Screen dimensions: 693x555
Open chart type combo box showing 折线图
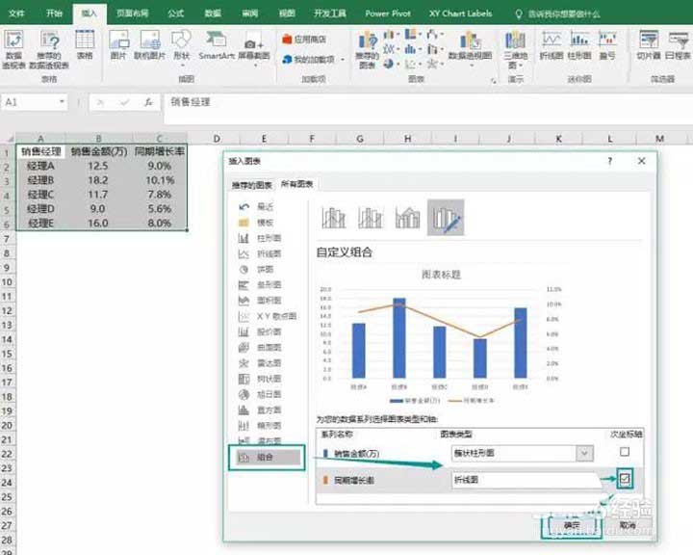point(526,480)
